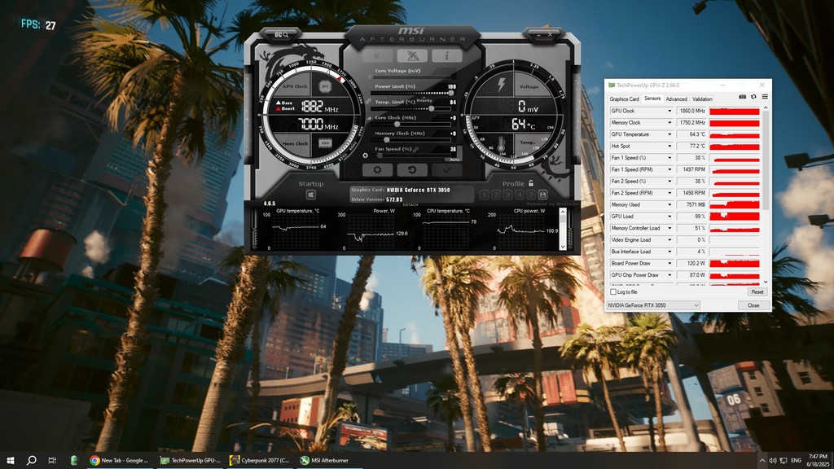
Task: Switch to TechPowerUp GPU-Z taskbar item
Action: (x=191, y=461)
